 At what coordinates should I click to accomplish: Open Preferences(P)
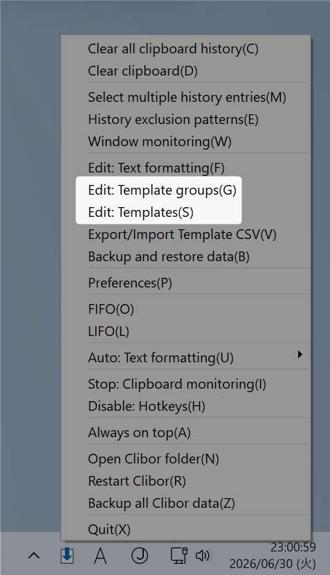click(185, 283)
